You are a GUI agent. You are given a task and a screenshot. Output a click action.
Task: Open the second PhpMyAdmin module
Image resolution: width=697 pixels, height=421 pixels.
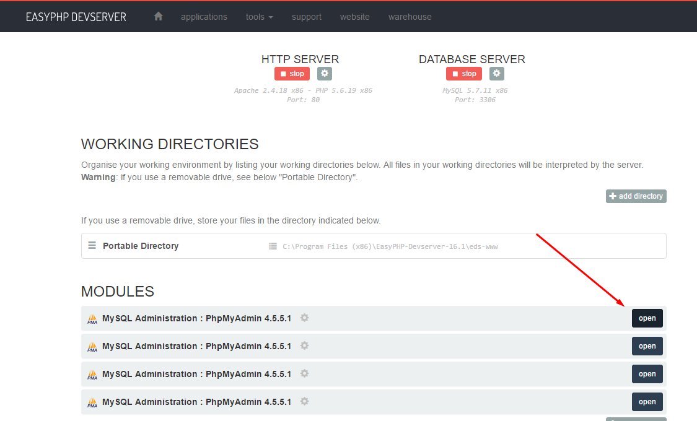(x=647, y=346)
